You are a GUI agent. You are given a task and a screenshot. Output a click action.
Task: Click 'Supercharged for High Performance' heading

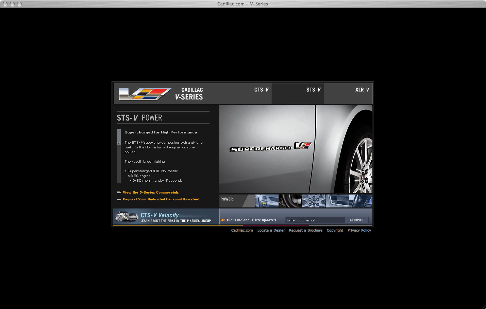pos(161,132)
